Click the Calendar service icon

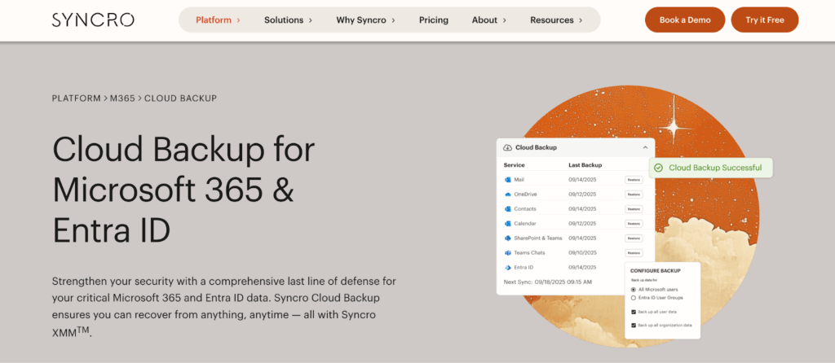click(507, 224)
